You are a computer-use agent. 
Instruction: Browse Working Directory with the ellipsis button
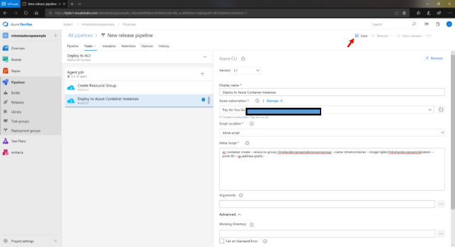[441, 233]
